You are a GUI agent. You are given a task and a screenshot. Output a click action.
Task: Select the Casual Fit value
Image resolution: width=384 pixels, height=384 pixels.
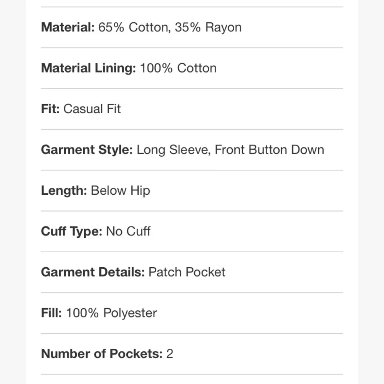(92, 109)
